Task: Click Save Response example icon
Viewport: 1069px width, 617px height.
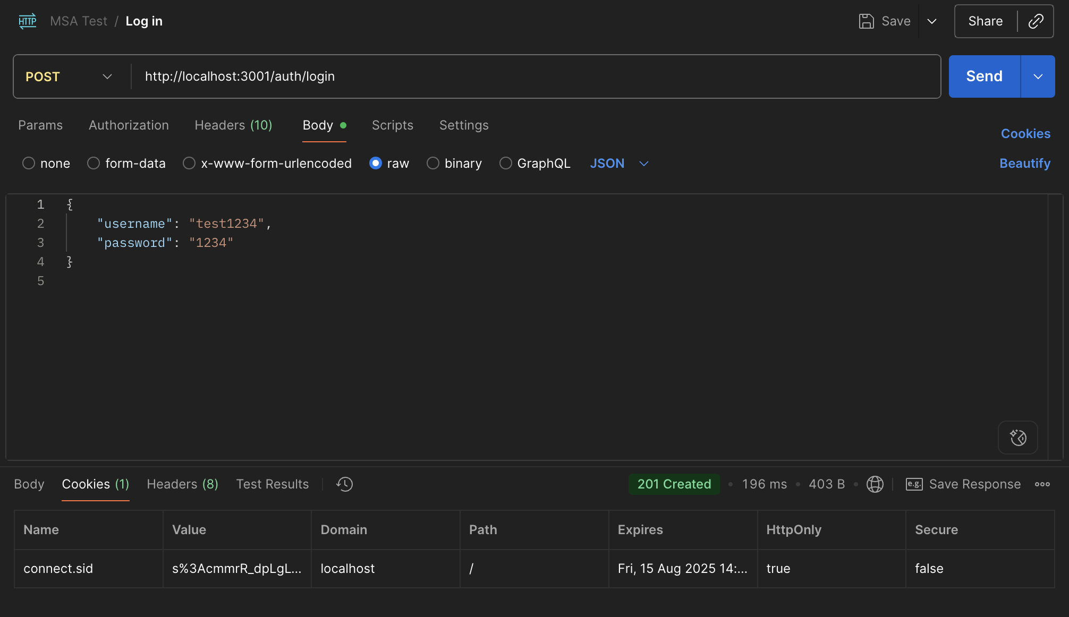Action: coord(914,484)
